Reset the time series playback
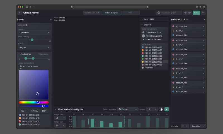Viewport: 223px width, 134px height. (x=161, y=109)
